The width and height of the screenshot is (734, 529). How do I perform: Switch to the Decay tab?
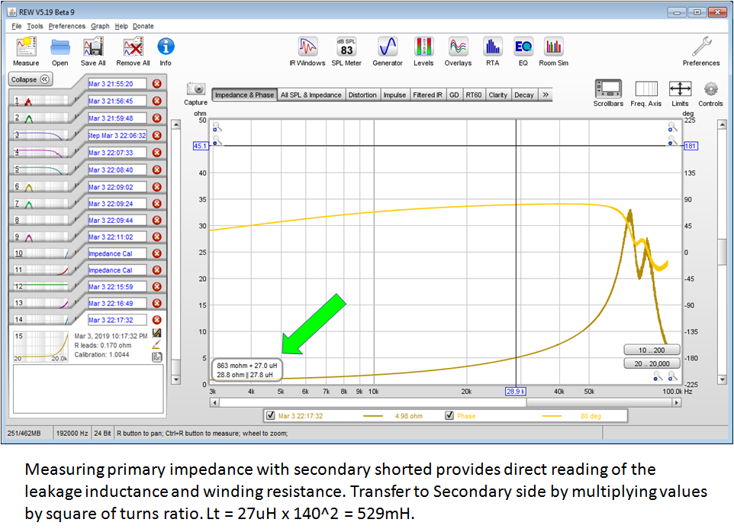tap(524, 95)
